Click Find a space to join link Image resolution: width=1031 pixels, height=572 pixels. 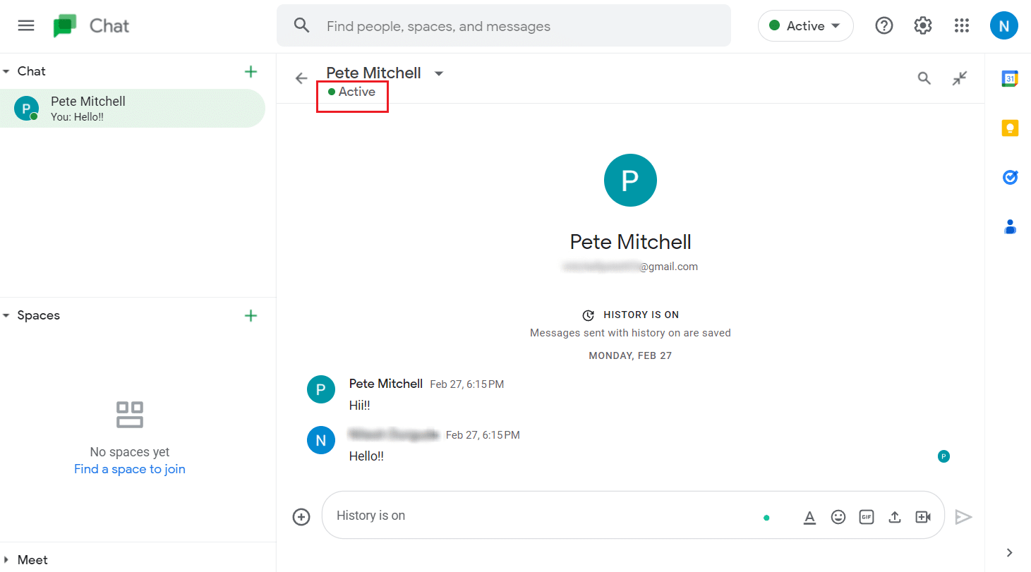[x=130, y=469]
